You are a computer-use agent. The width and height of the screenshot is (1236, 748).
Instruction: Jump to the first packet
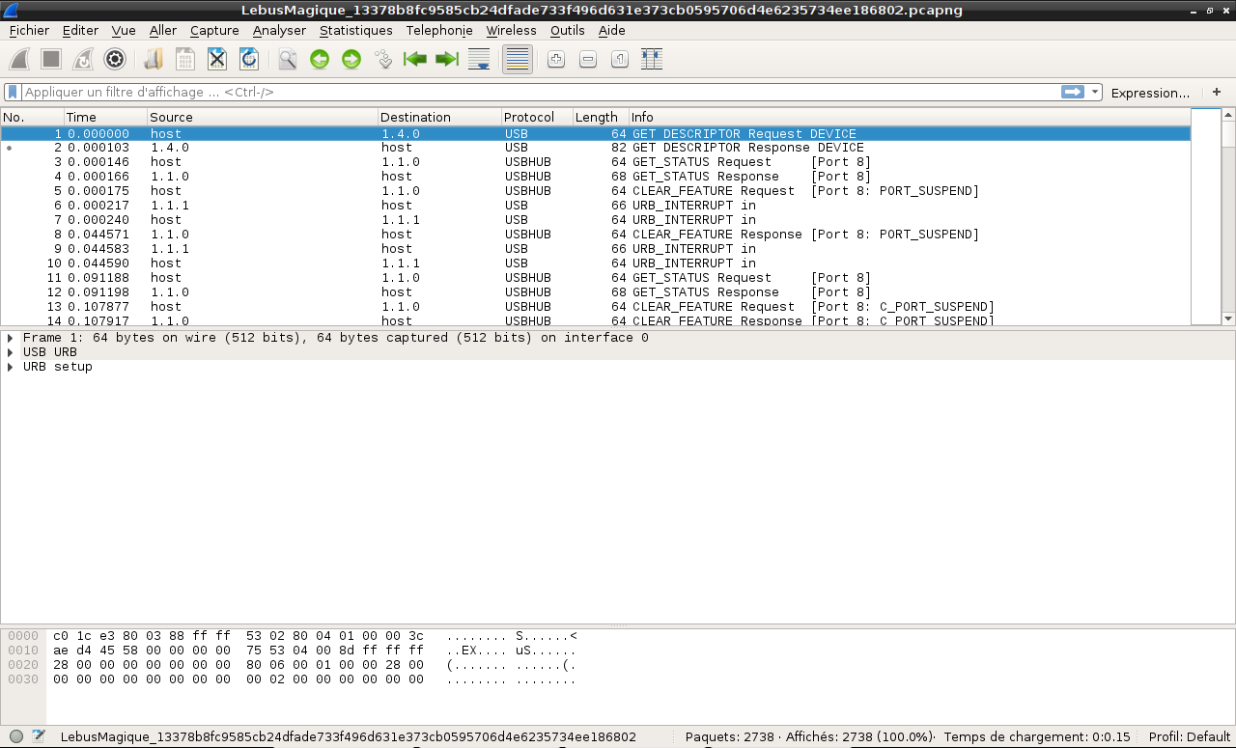click(415, 60)
